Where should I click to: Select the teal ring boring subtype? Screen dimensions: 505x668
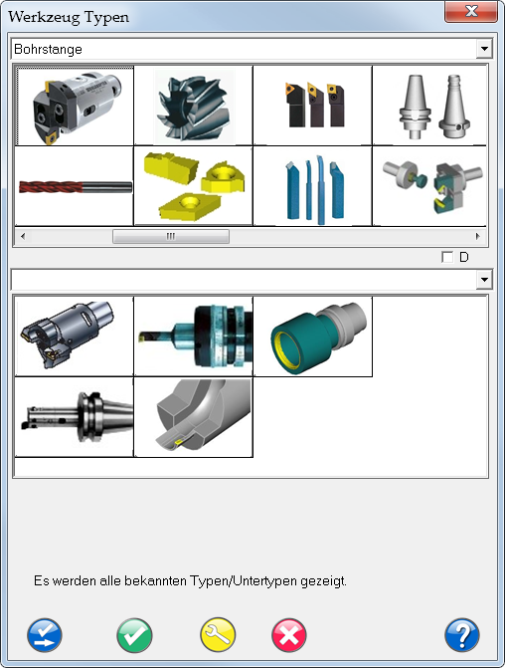[313, 336]
